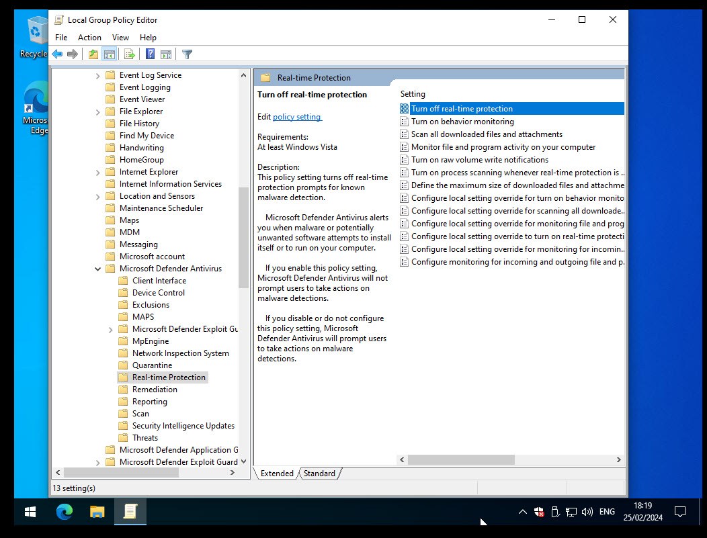Image resolution: width=707 pixels, height=538 pixels.
Task: Select the Turn off real-time protection setting
Action: [x=462, y=108]
